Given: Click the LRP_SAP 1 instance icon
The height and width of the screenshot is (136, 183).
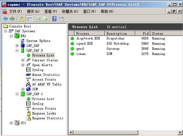Looking at the screenshot, I should point(23,94).
